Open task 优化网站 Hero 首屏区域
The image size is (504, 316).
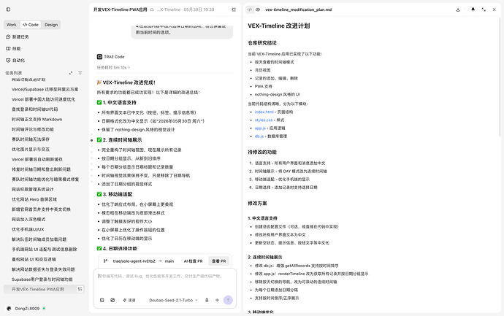point(34,199)
